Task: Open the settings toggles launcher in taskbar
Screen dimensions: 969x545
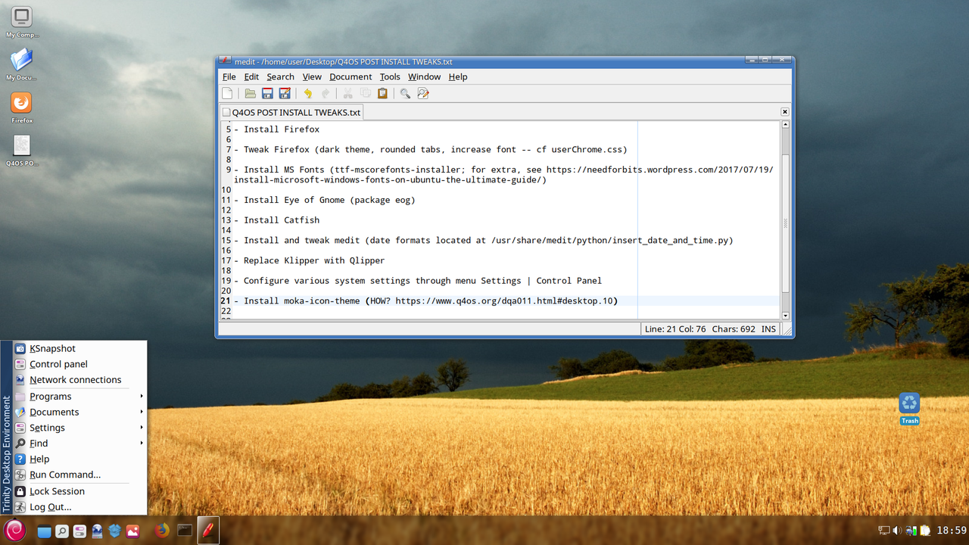Action: pyautogui.click(x=79, y=531)
